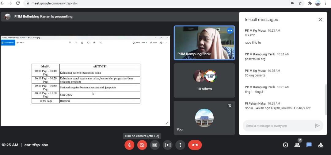Reload the page in browser
331x155 pixels.
point(18,3)
